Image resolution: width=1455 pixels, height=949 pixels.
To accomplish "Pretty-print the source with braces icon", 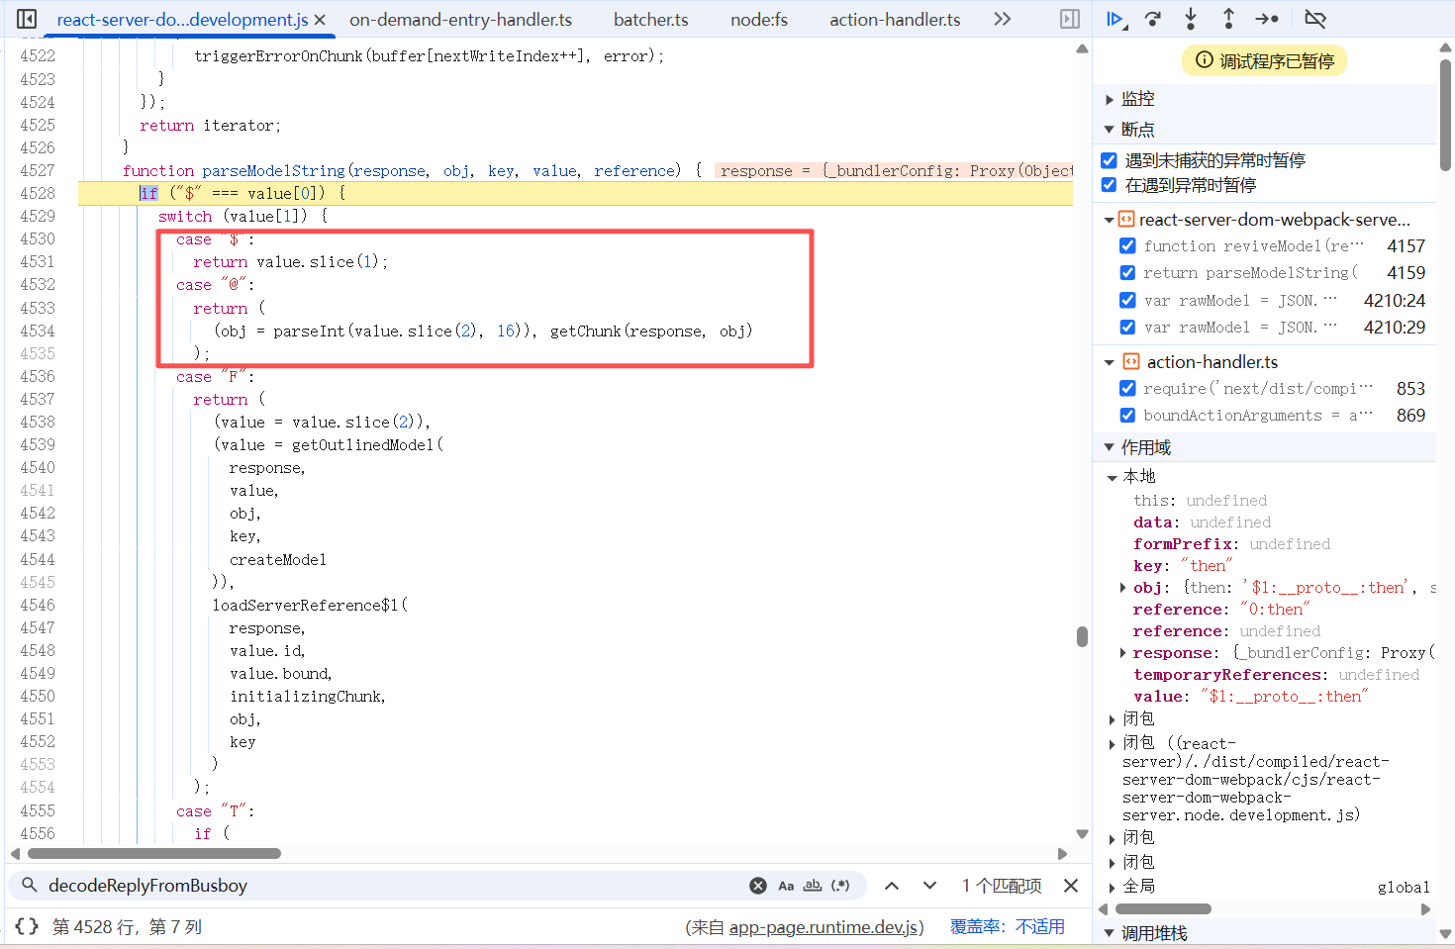I will tap(27, 926).
